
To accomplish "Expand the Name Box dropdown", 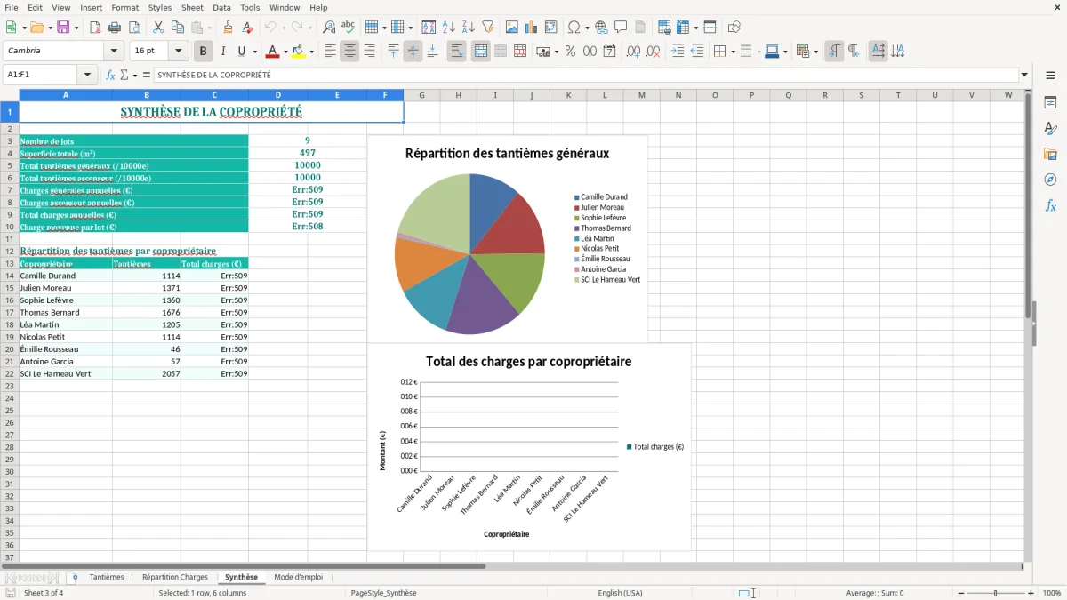I will click(x=87, y=76).
